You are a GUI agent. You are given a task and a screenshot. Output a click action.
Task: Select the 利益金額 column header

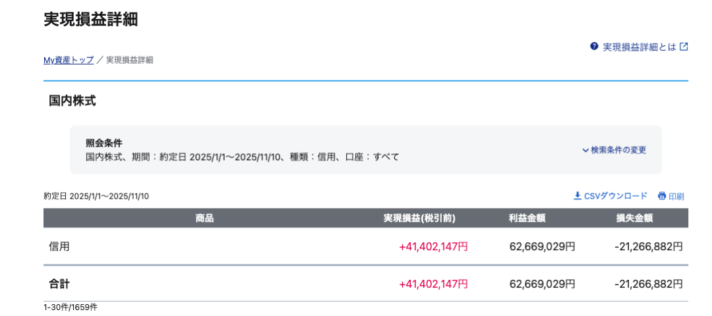[527, 218]
